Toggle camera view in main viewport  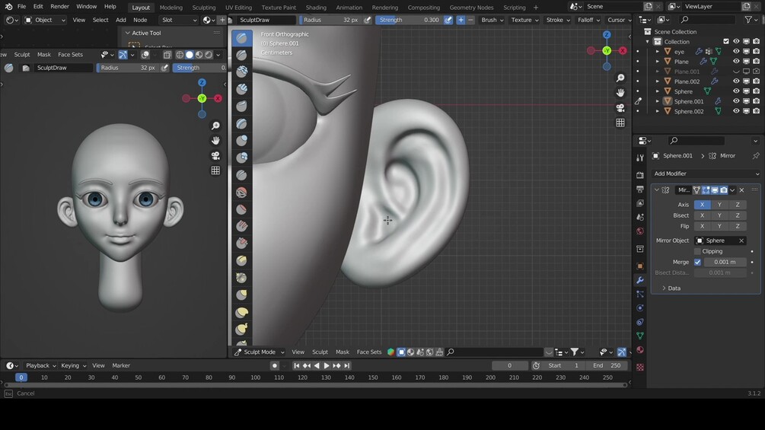[620, 108]
